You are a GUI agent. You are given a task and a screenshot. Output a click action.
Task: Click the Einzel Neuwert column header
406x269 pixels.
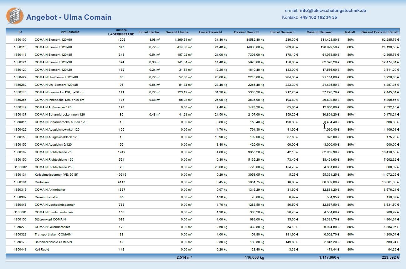click(282, 32)
